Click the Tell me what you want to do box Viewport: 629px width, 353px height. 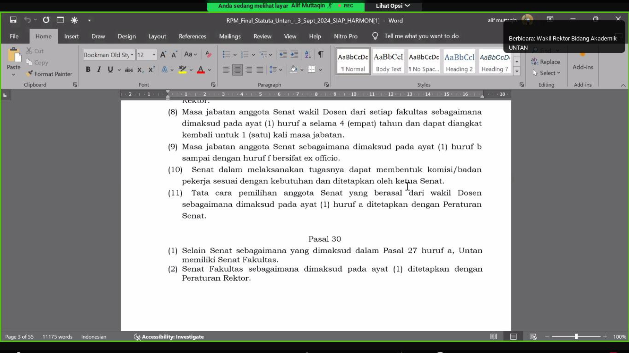[x=421, y=36]
